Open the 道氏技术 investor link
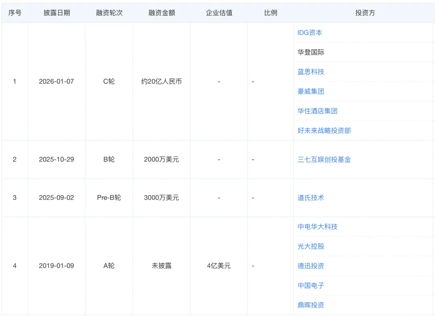The image size is (435, 316). (x=311, y=198)
